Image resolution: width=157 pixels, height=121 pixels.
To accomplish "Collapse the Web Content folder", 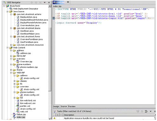I will click(7, 48).
